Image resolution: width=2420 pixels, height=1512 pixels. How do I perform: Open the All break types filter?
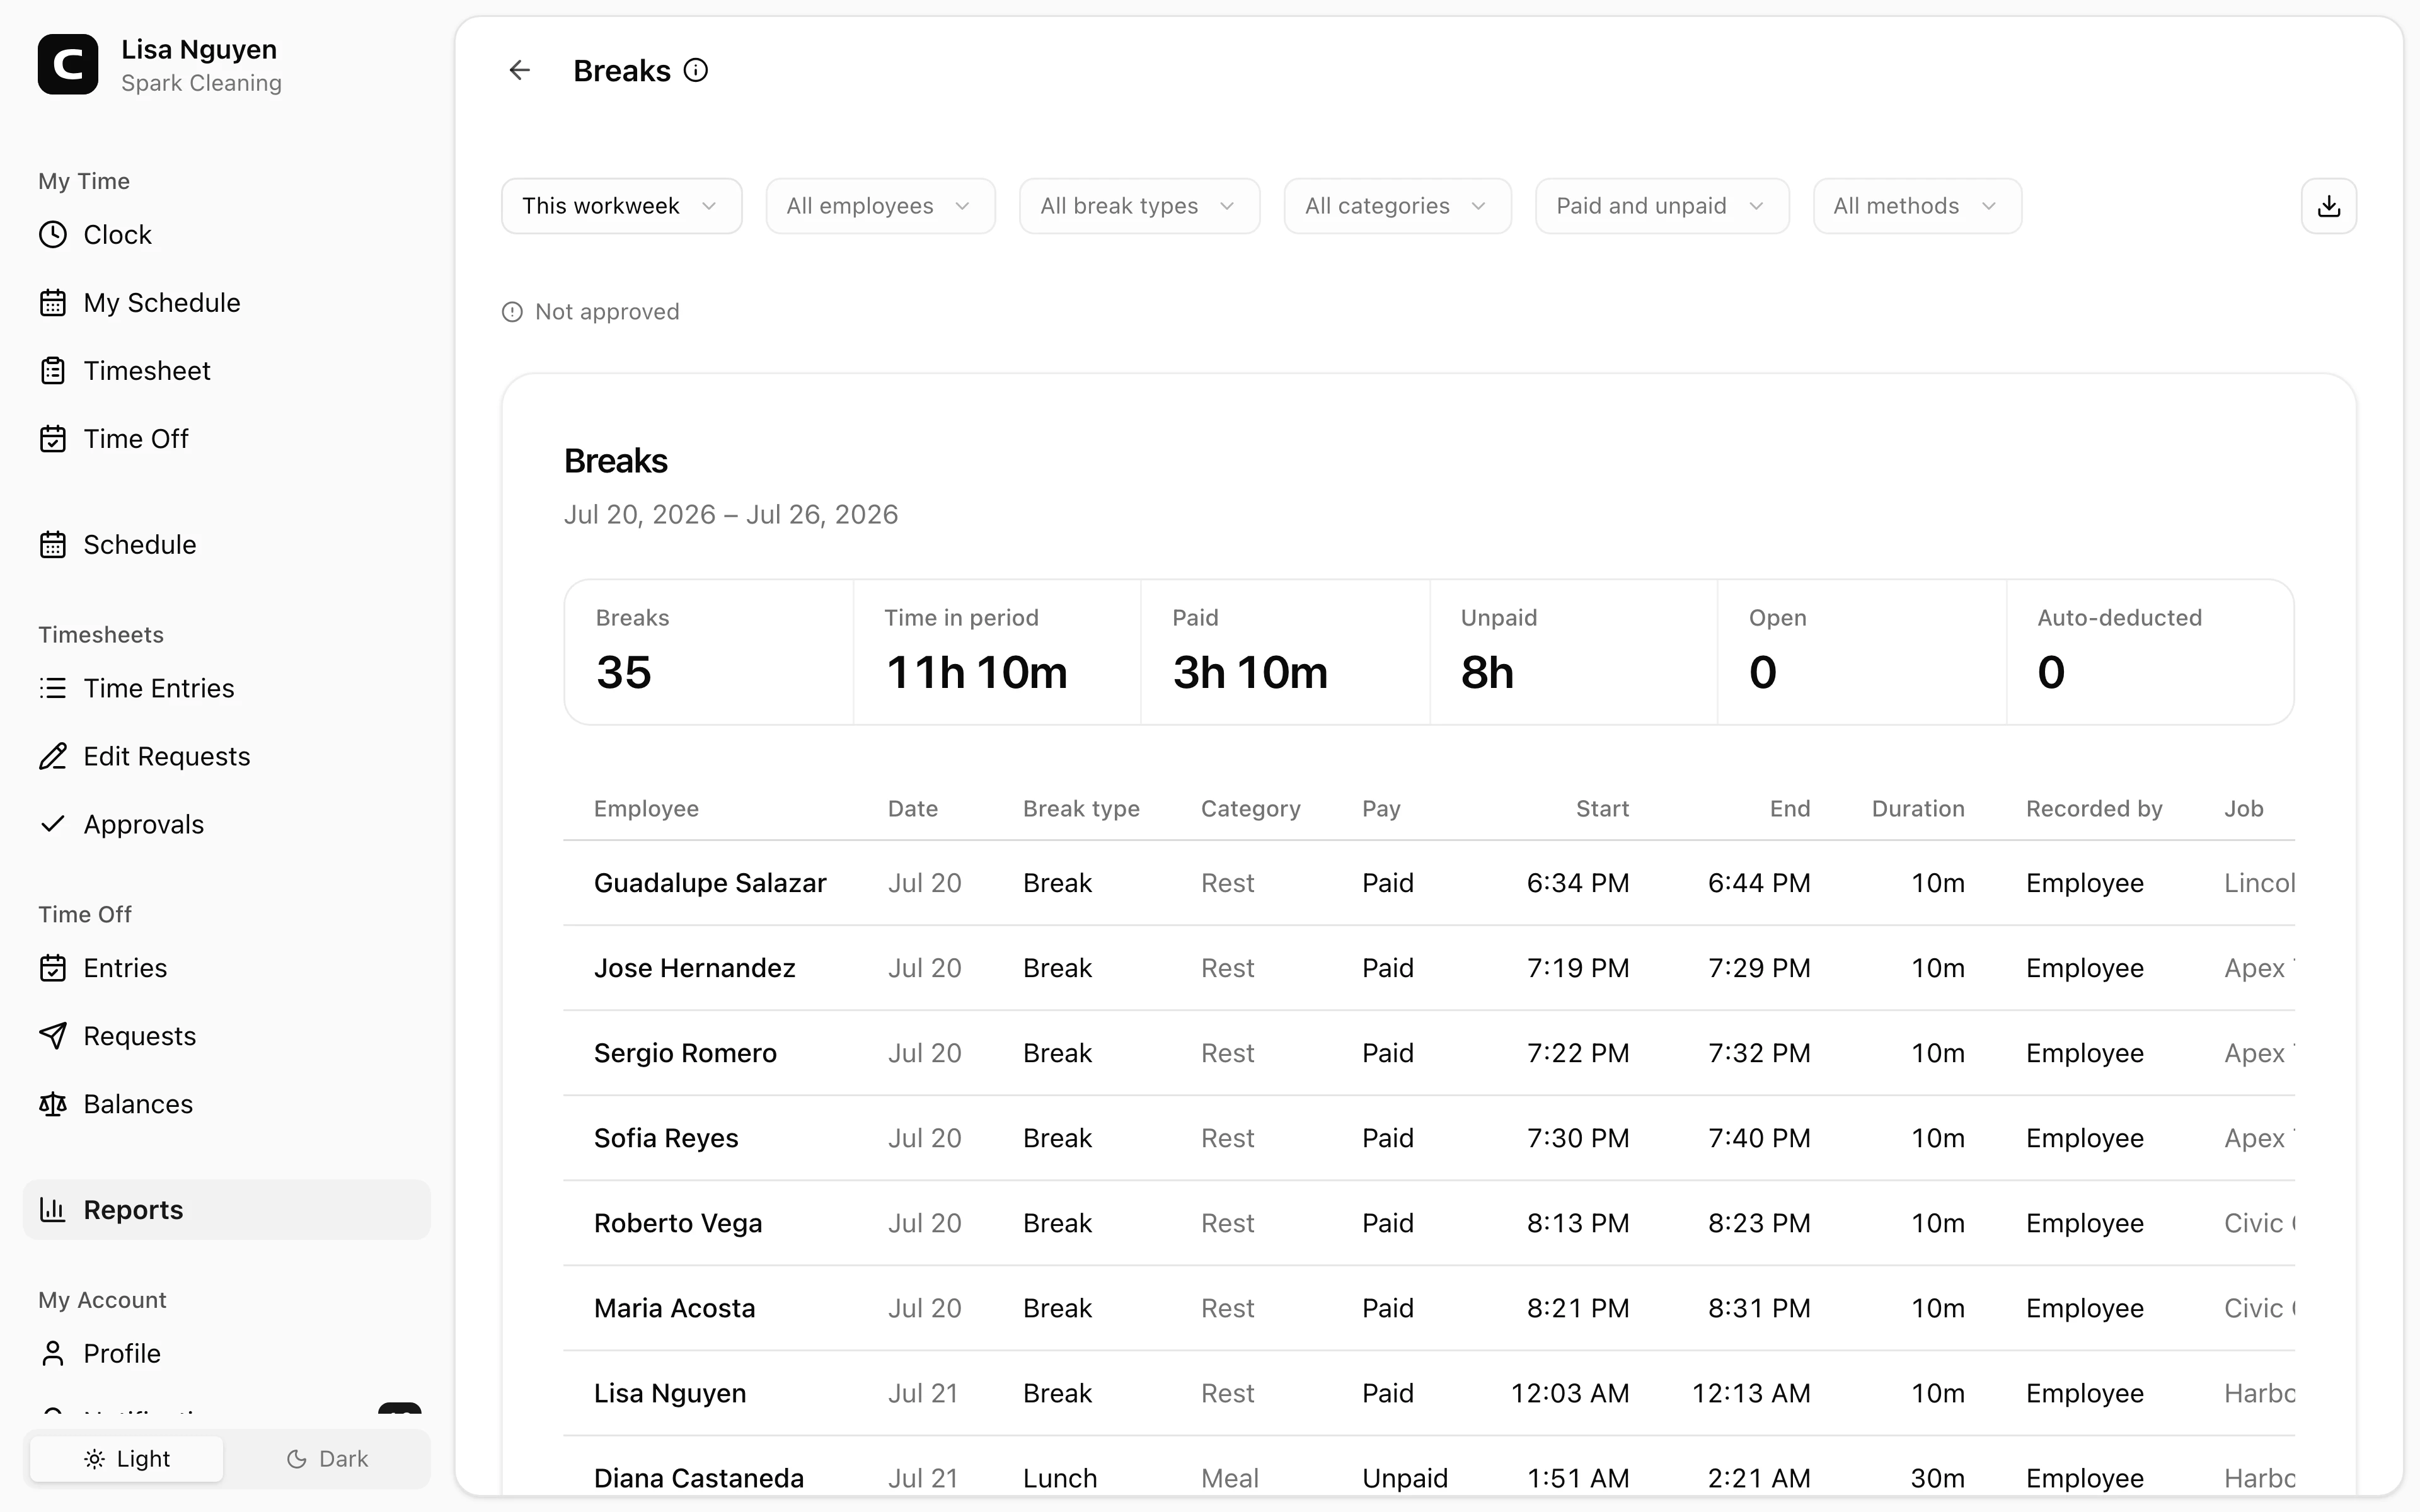1140,207
